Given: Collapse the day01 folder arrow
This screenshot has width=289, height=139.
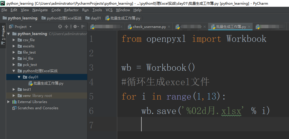Looking at the screenshot, I should (19, 77).
